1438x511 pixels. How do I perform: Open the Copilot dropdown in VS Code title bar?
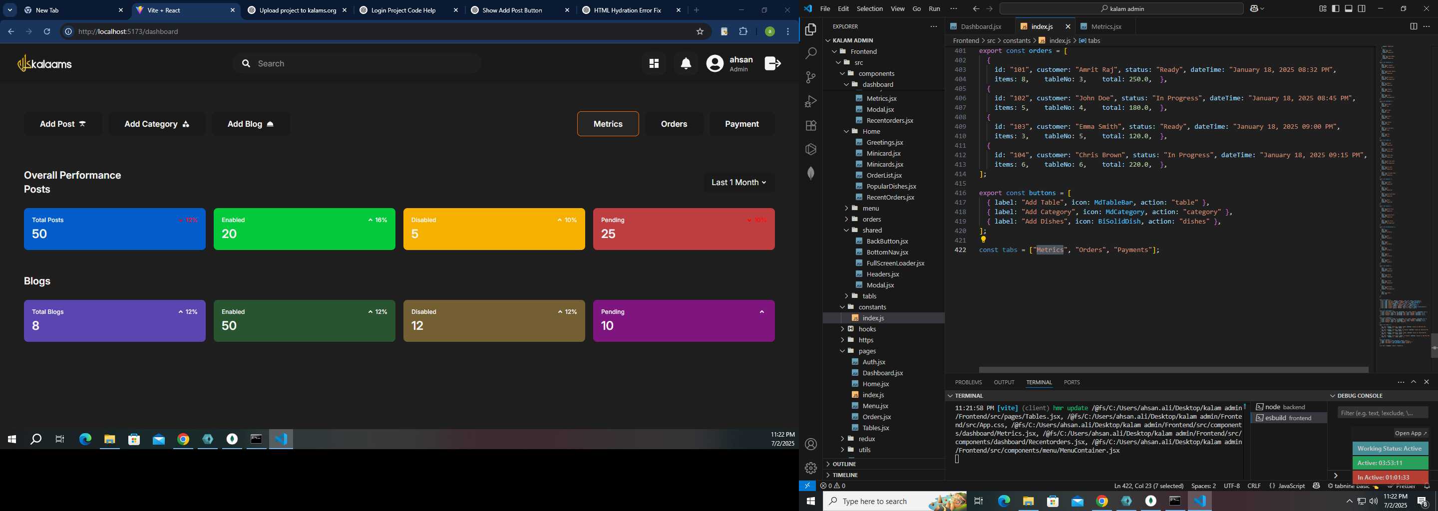click(1257, 9)
